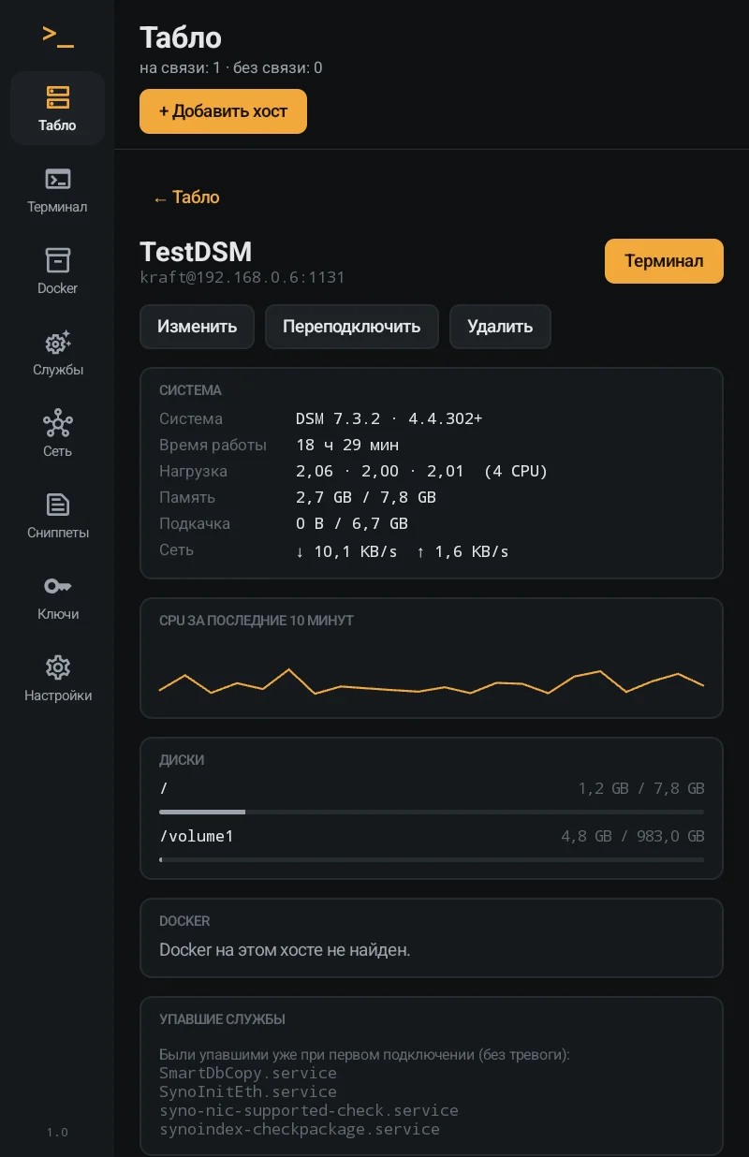
Task: Go back via ← Табло link
Action: coord(186,198)
